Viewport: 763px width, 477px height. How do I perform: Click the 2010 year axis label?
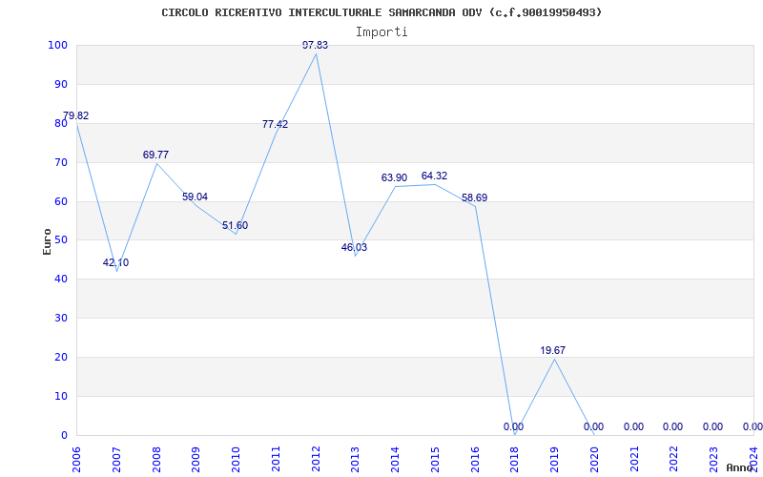click(236, 459)
